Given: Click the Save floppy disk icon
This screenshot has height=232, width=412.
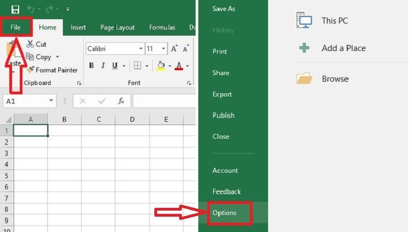Looking at the screenshot, I should click(15, 9).
